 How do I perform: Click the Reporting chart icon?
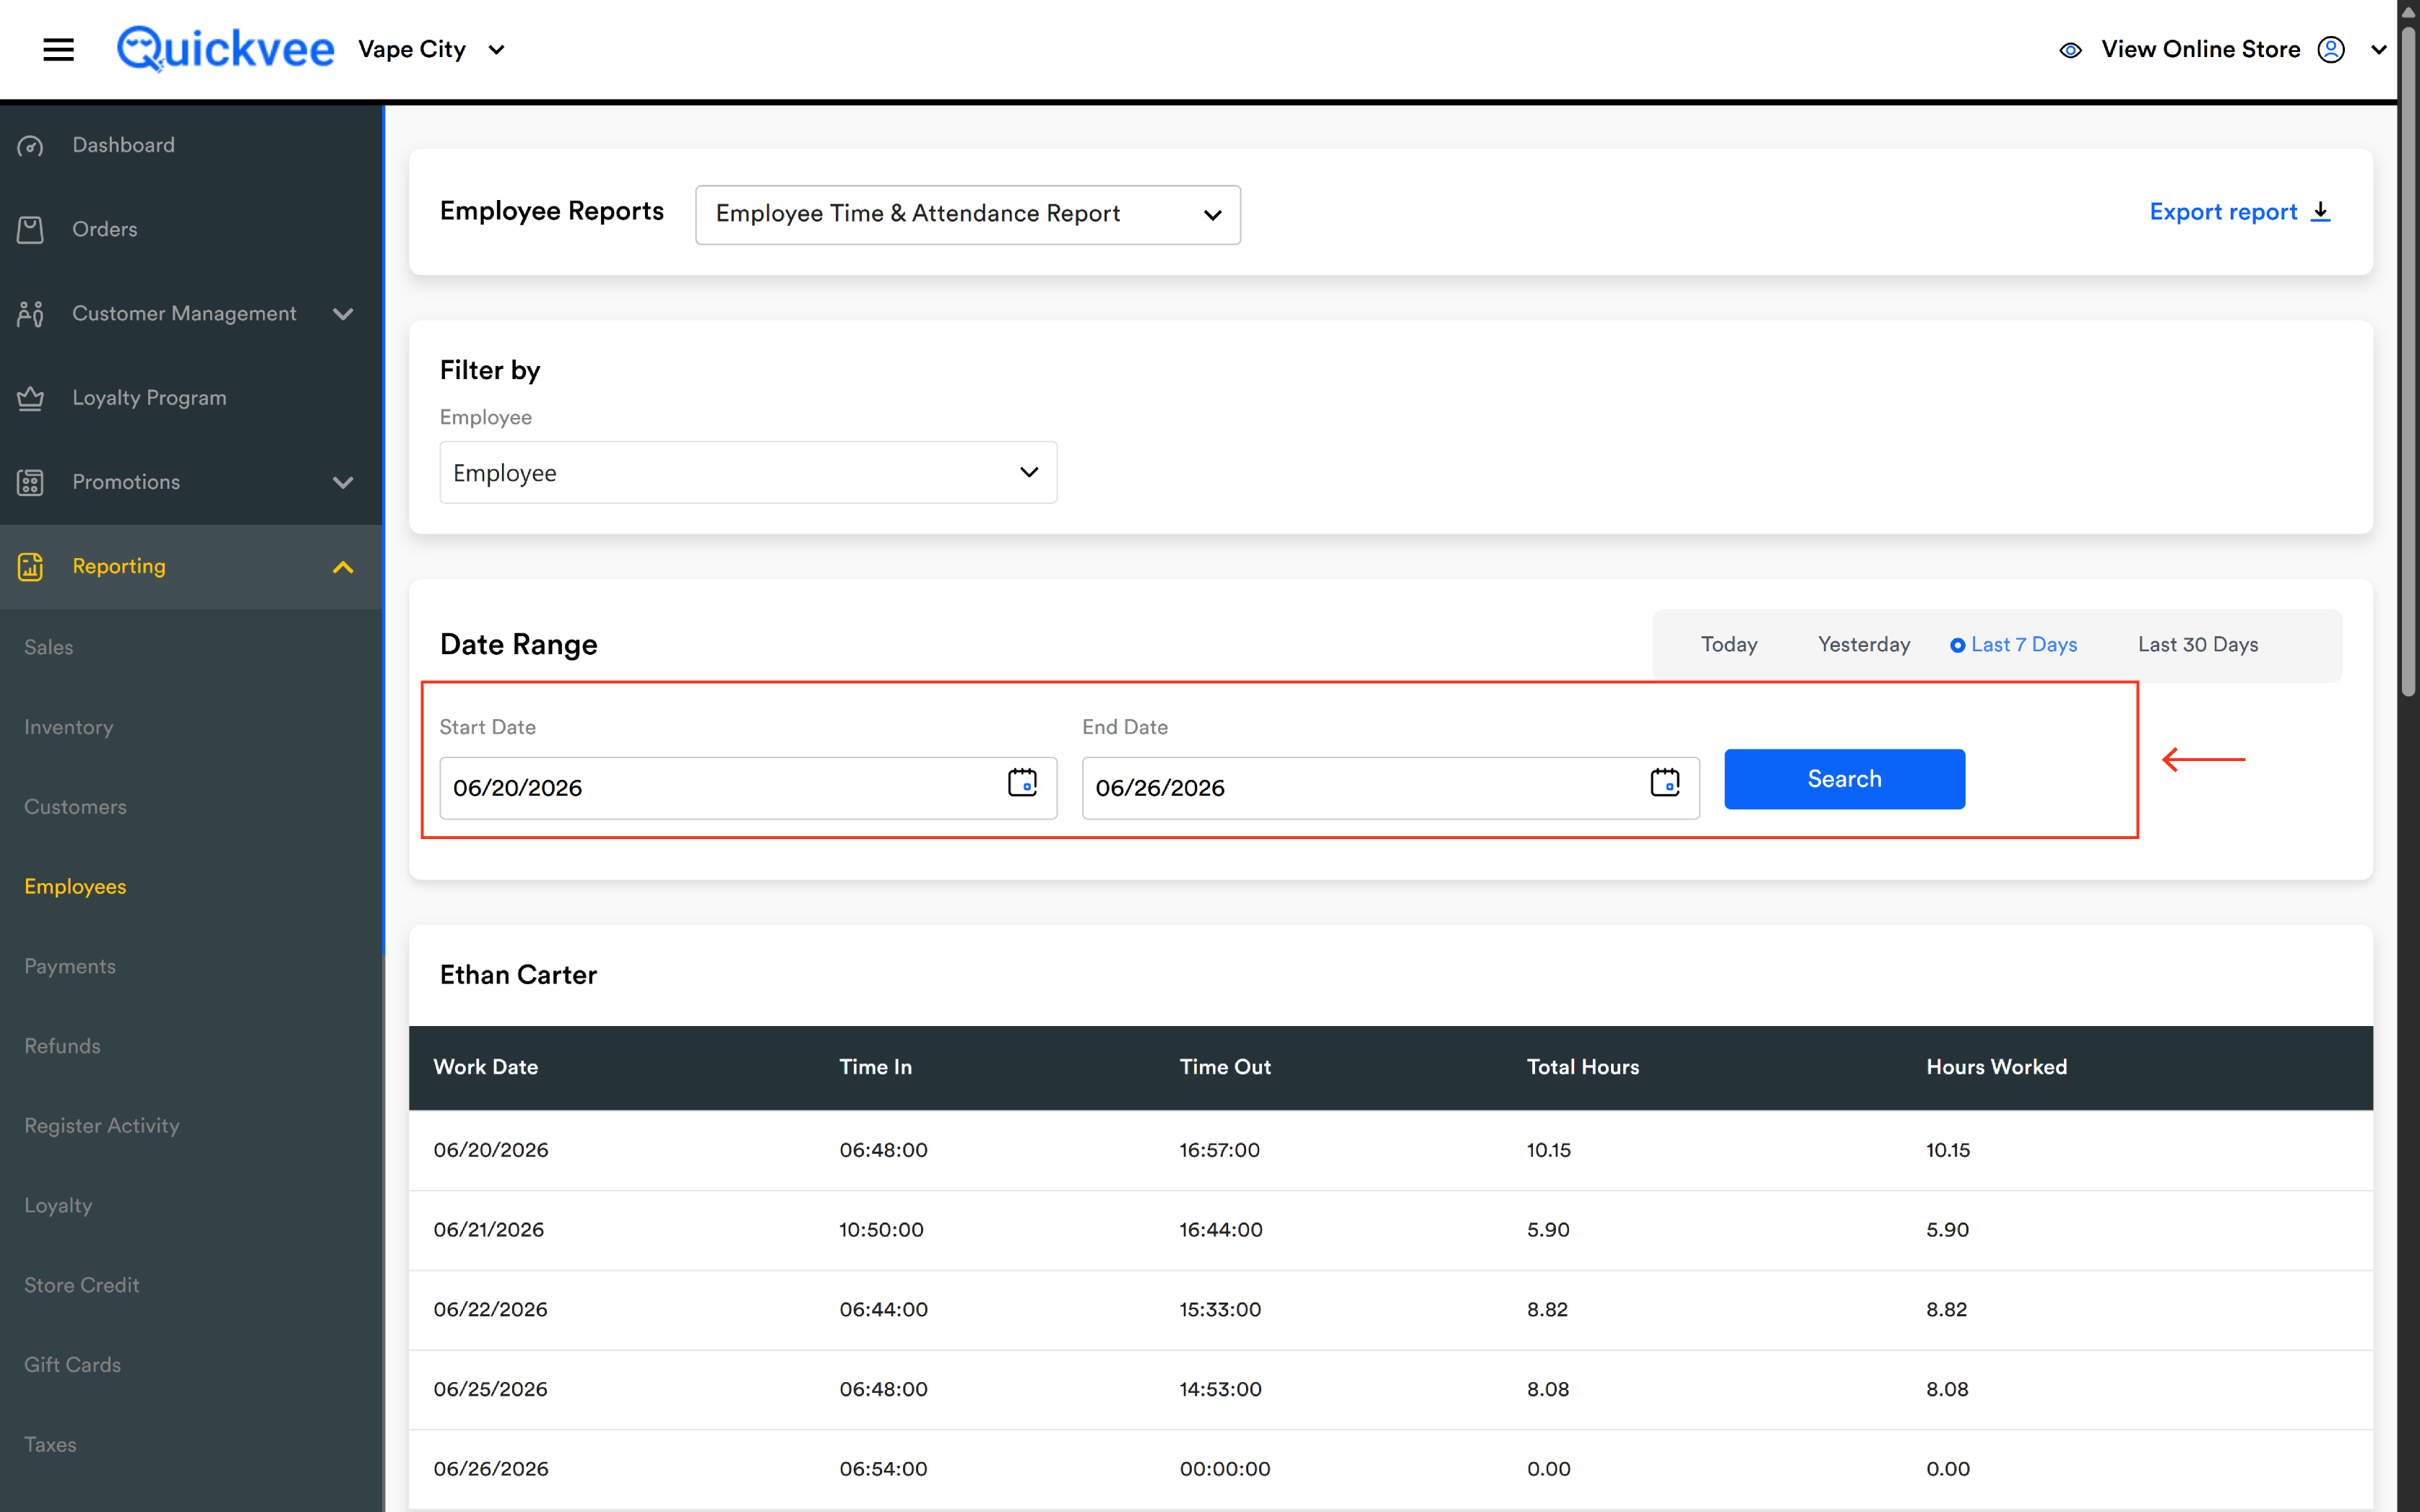pos(30,567)
